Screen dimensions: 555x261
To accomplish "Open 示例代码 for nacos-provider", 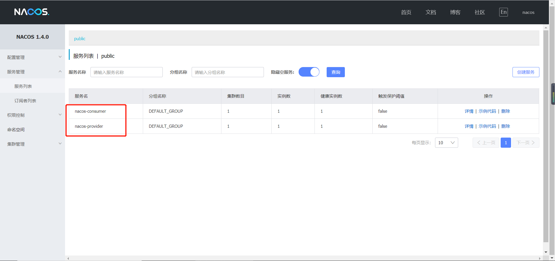I will click(x=487, y=126).
